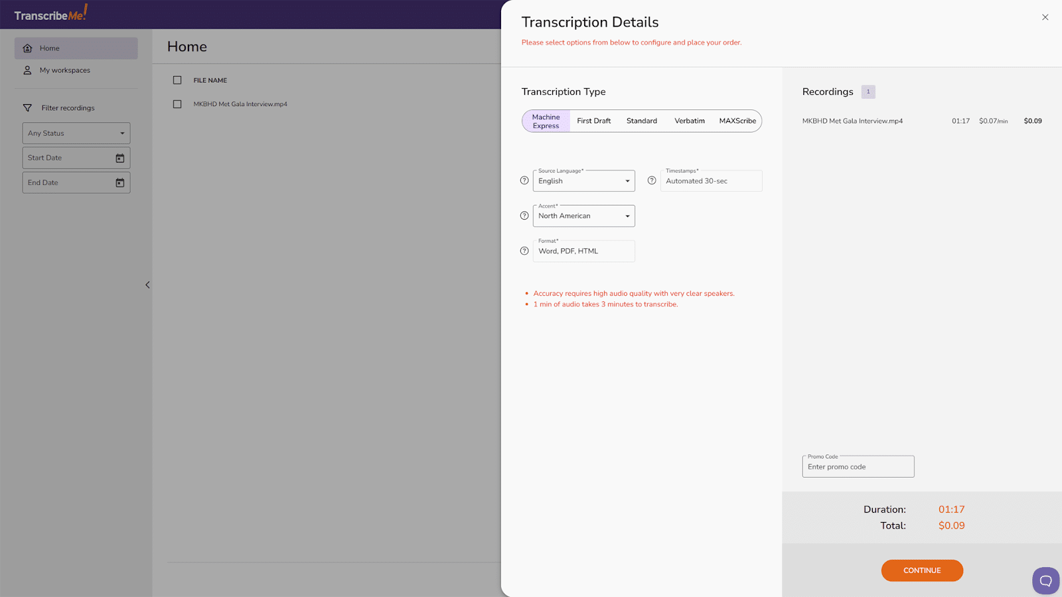Collapse the sidebar with the chevron arrow
The width and height of the screenshot is (1062, 597).
pos(147,285)
